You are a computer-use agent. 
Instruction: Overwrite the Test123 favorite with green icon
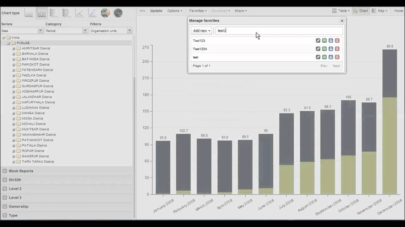click(x=324, y=41)
